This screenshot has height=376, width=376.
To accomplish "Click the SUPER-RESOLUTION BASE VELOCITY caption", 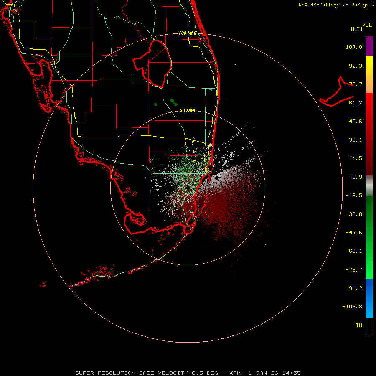I will tap(132, 373).
